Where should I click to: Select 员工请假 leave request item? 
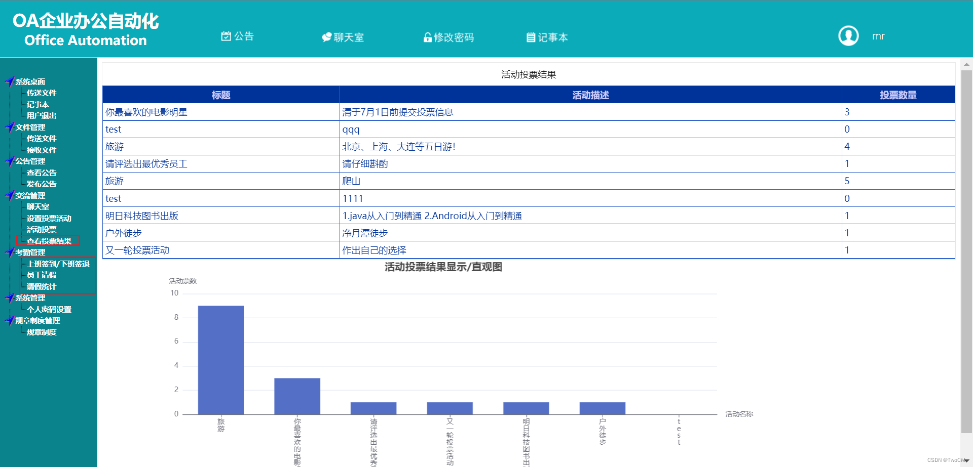[42, 275]
